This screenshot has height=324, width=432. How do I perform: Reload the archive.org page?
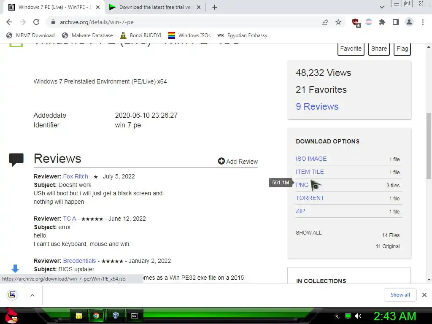[36, 22]
